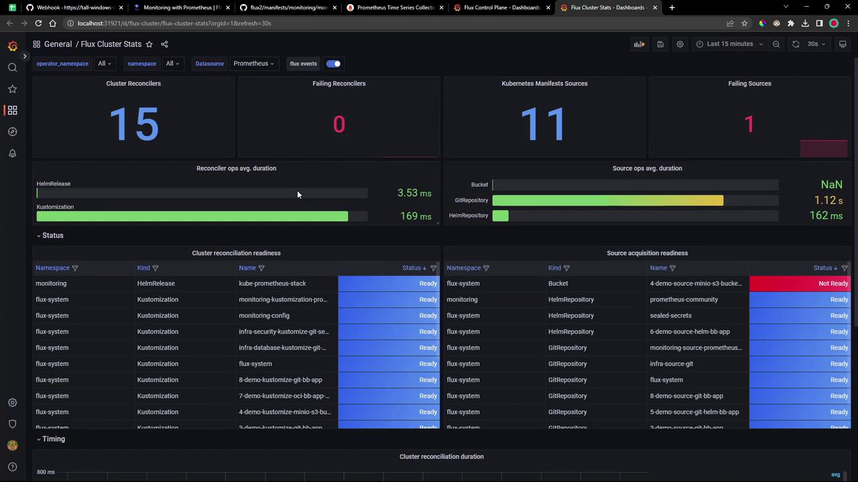858x482 pixels.
Task: Click the Not Ready status cell
Action: click(800, 283)
